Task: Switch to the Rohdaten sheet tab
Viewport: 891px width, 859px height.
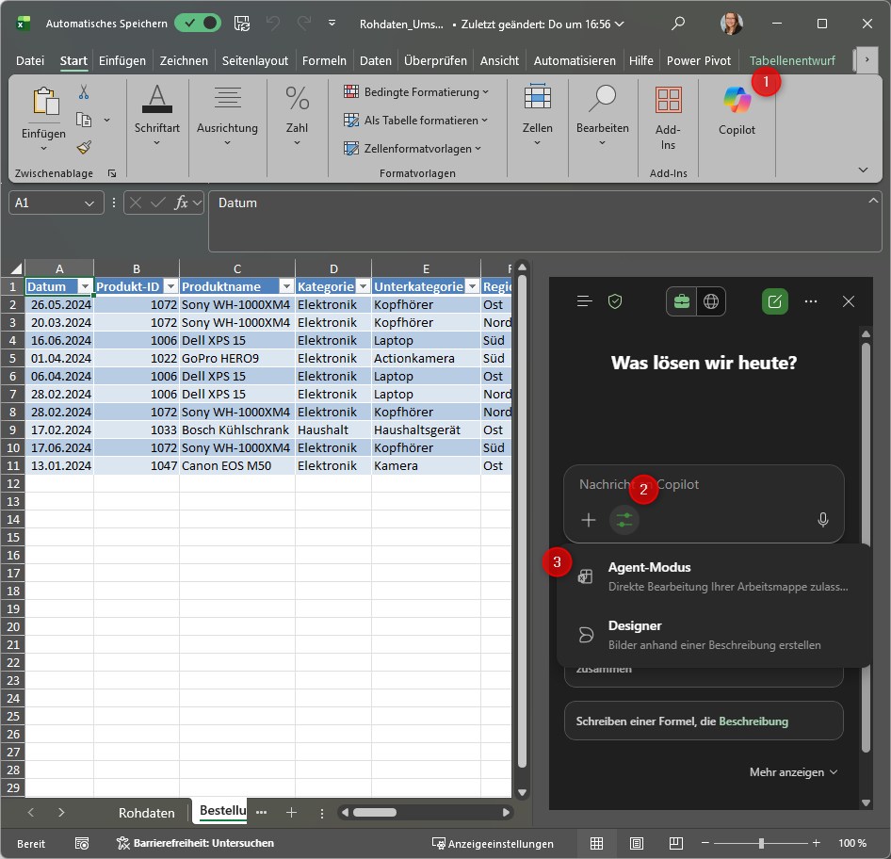Action: click(146, 812)
